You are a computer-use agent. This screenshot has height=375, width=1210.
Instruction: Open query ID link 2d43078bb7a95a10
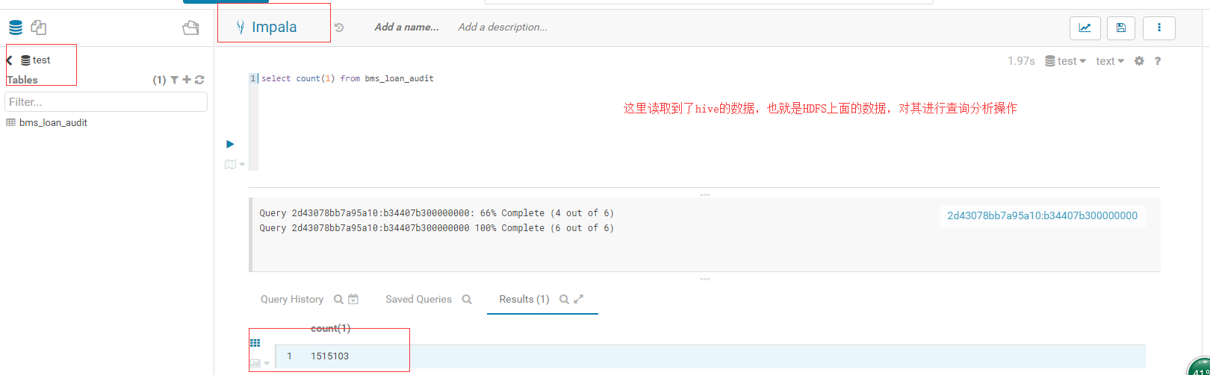pos(1042,215)
